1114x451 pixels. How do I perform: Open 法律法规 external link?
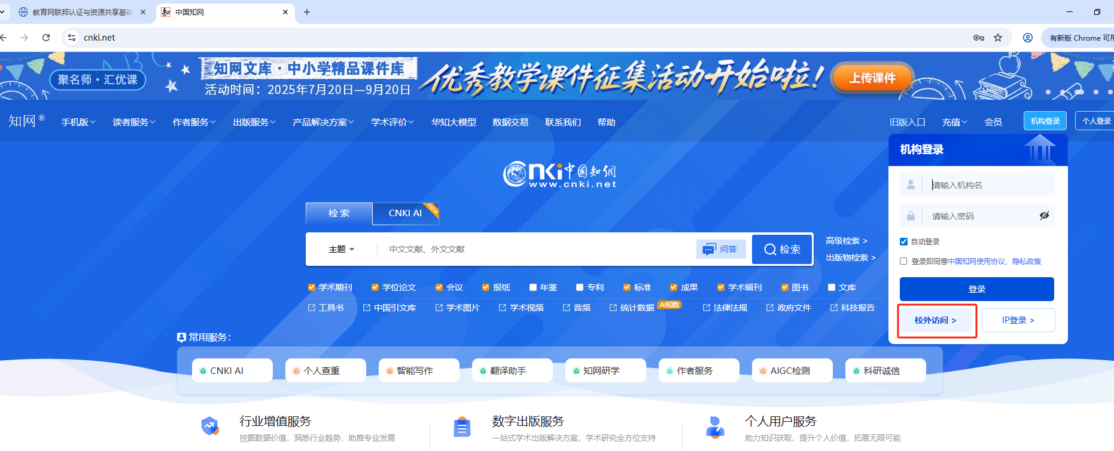tap(725, 308)
